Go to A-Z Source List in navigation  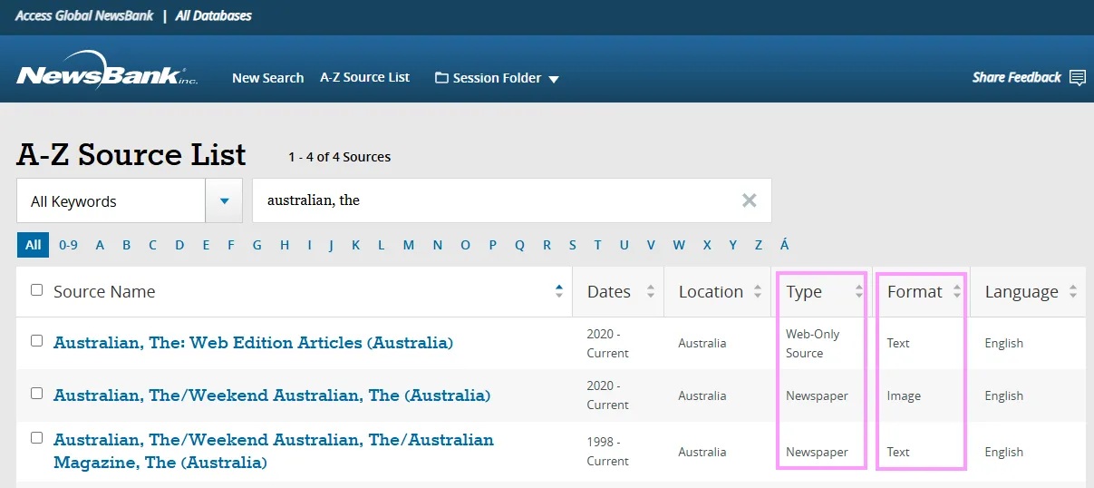point(364,77)
